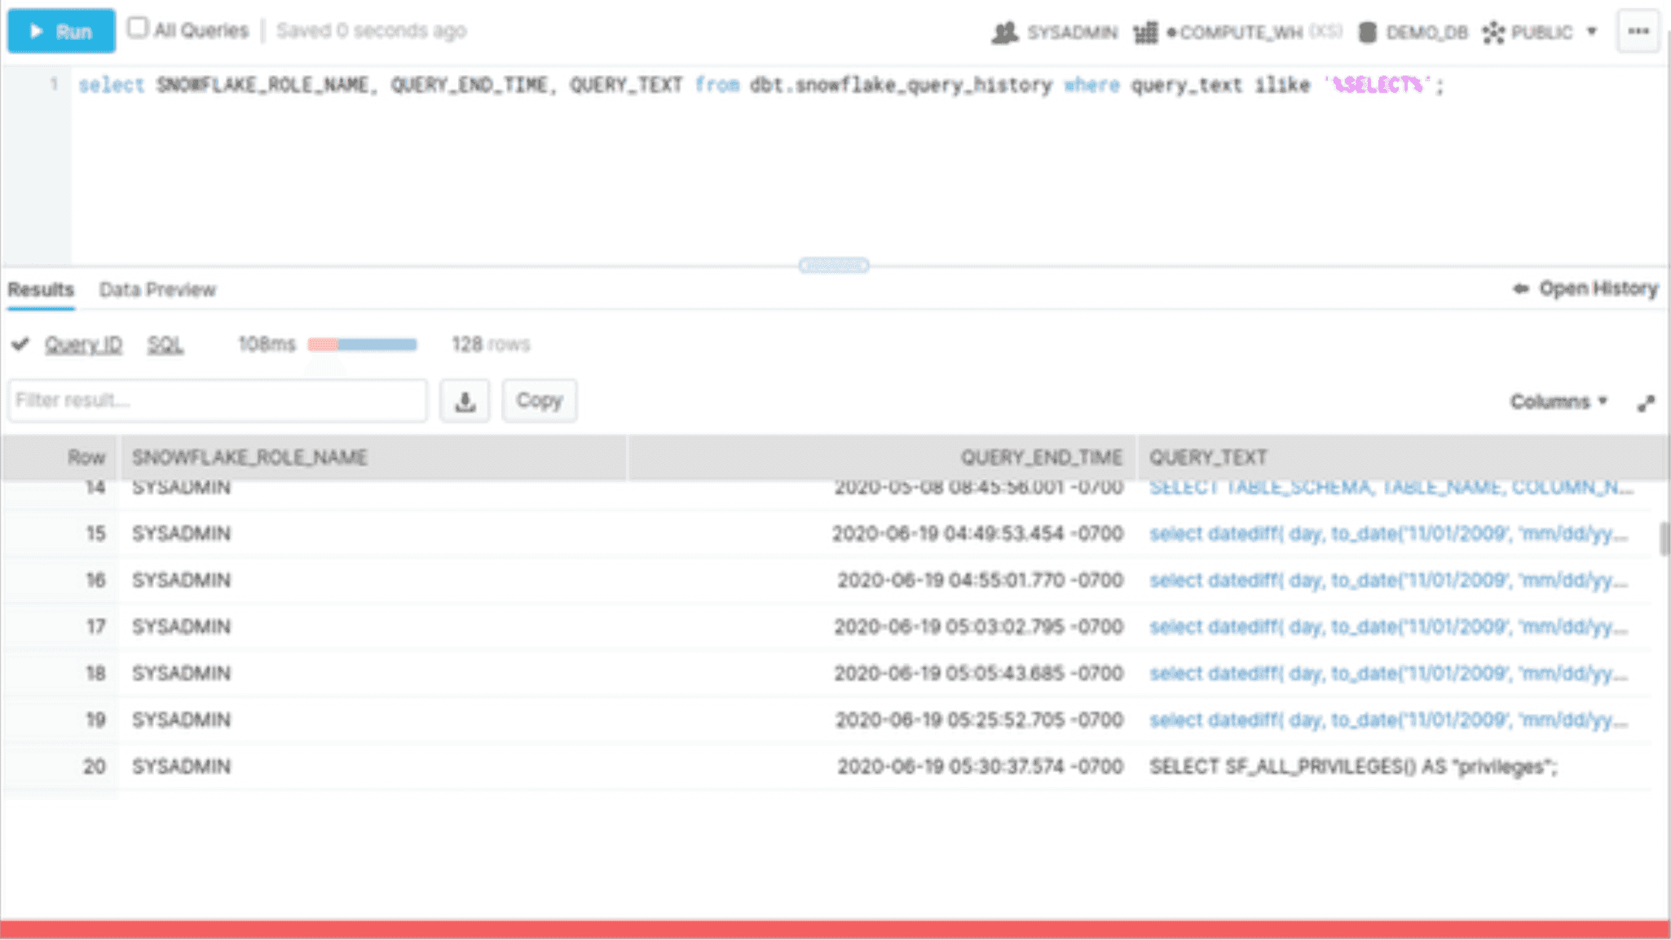Click inside the Filter result field
This screenshot has height=940, width=1671.
[216, 400]
